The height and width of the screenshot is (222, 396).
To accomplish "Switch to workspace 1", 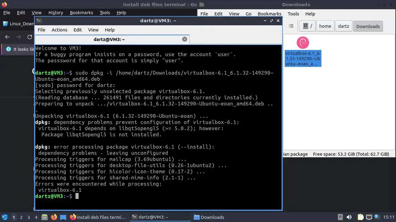I will [x=14, y=217].
